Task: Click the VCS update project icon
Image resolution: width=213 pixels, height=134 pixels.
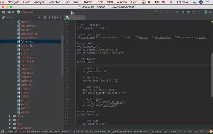Action: (x=183, y=12)
